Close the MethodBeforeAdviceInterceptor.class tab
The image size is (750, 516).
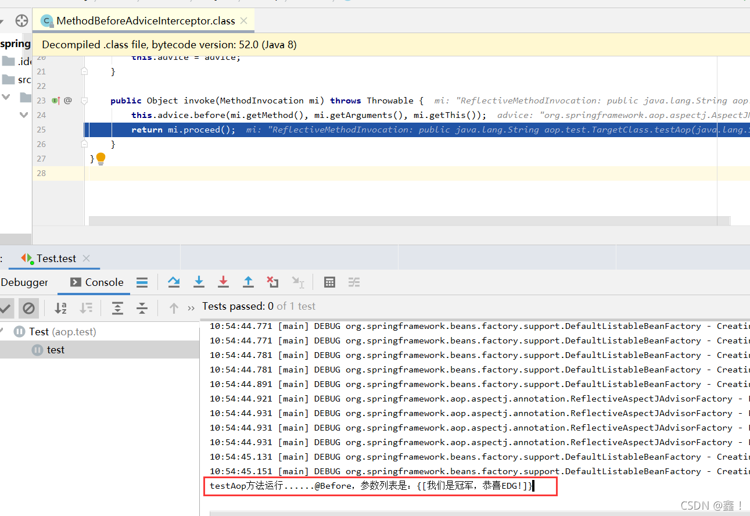(x=244, y=21)
